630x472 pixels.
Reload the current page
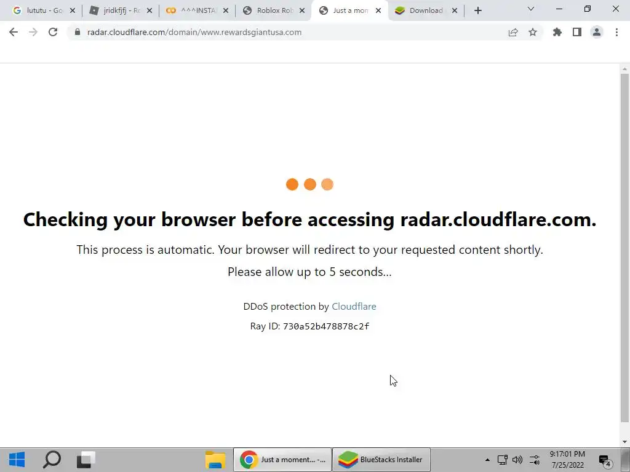click(53, 32)
